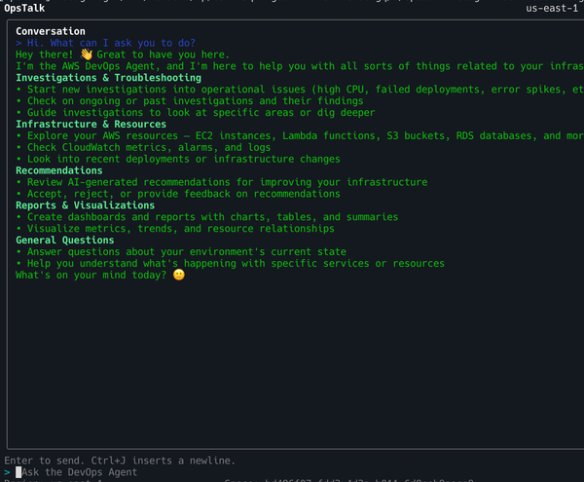
Task: Click "Create dashboards and reports with charts" line
Action: (x=206, y=217)
